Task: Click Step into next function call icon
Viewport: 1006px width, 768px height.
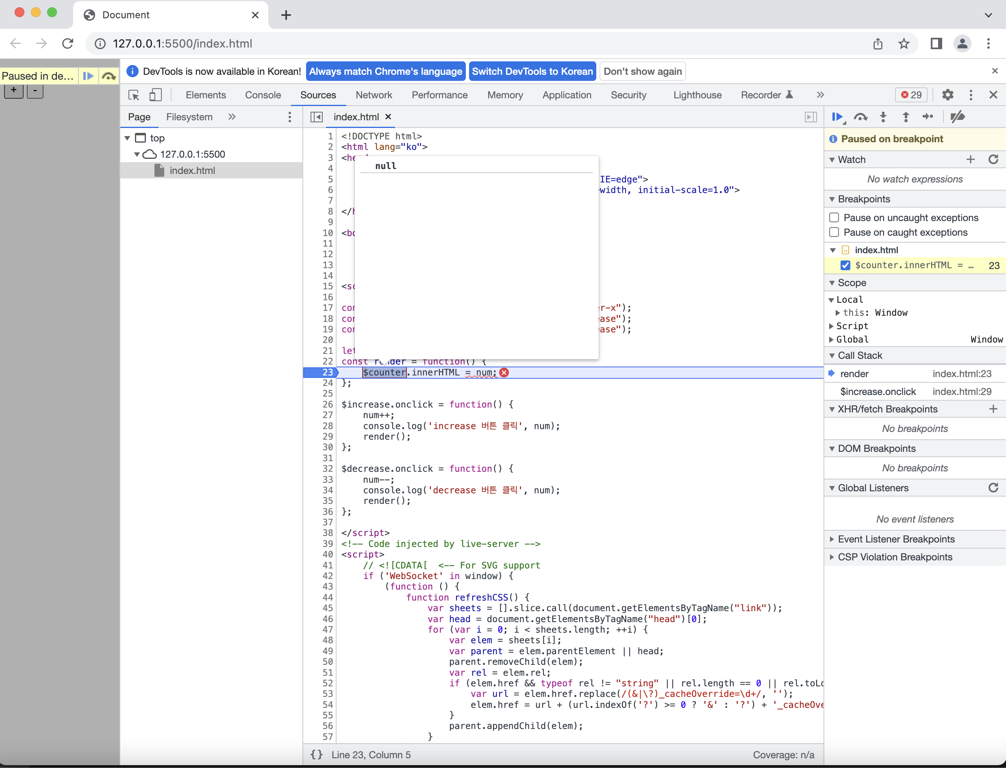Action: [883, 117]
